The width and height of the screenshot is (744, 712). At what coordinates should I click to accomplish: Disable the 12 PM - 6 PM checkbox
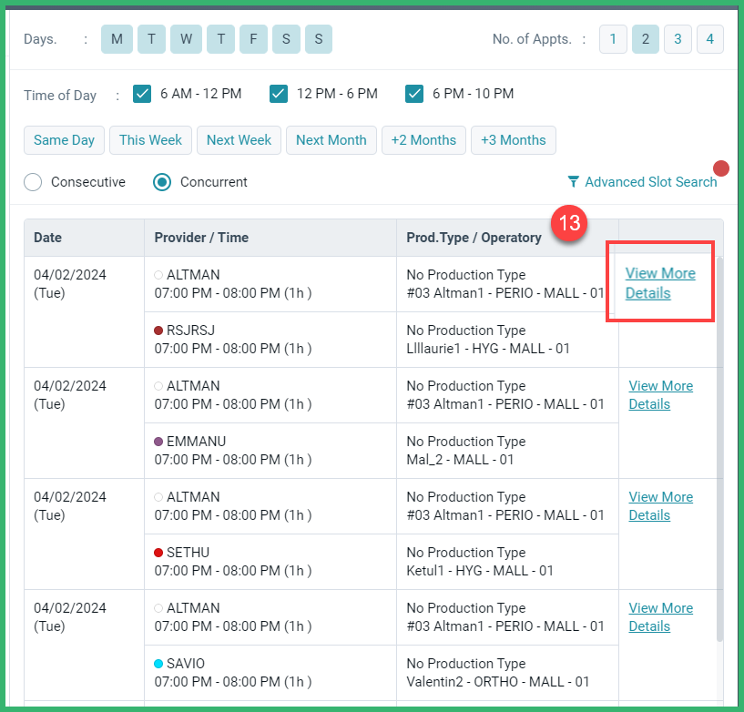pyautogui.click(x=279, y=93)
